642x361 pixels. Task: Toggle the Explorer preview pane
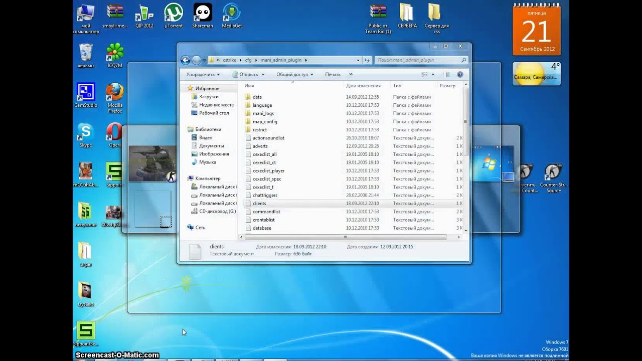click(x=446, y=74)
